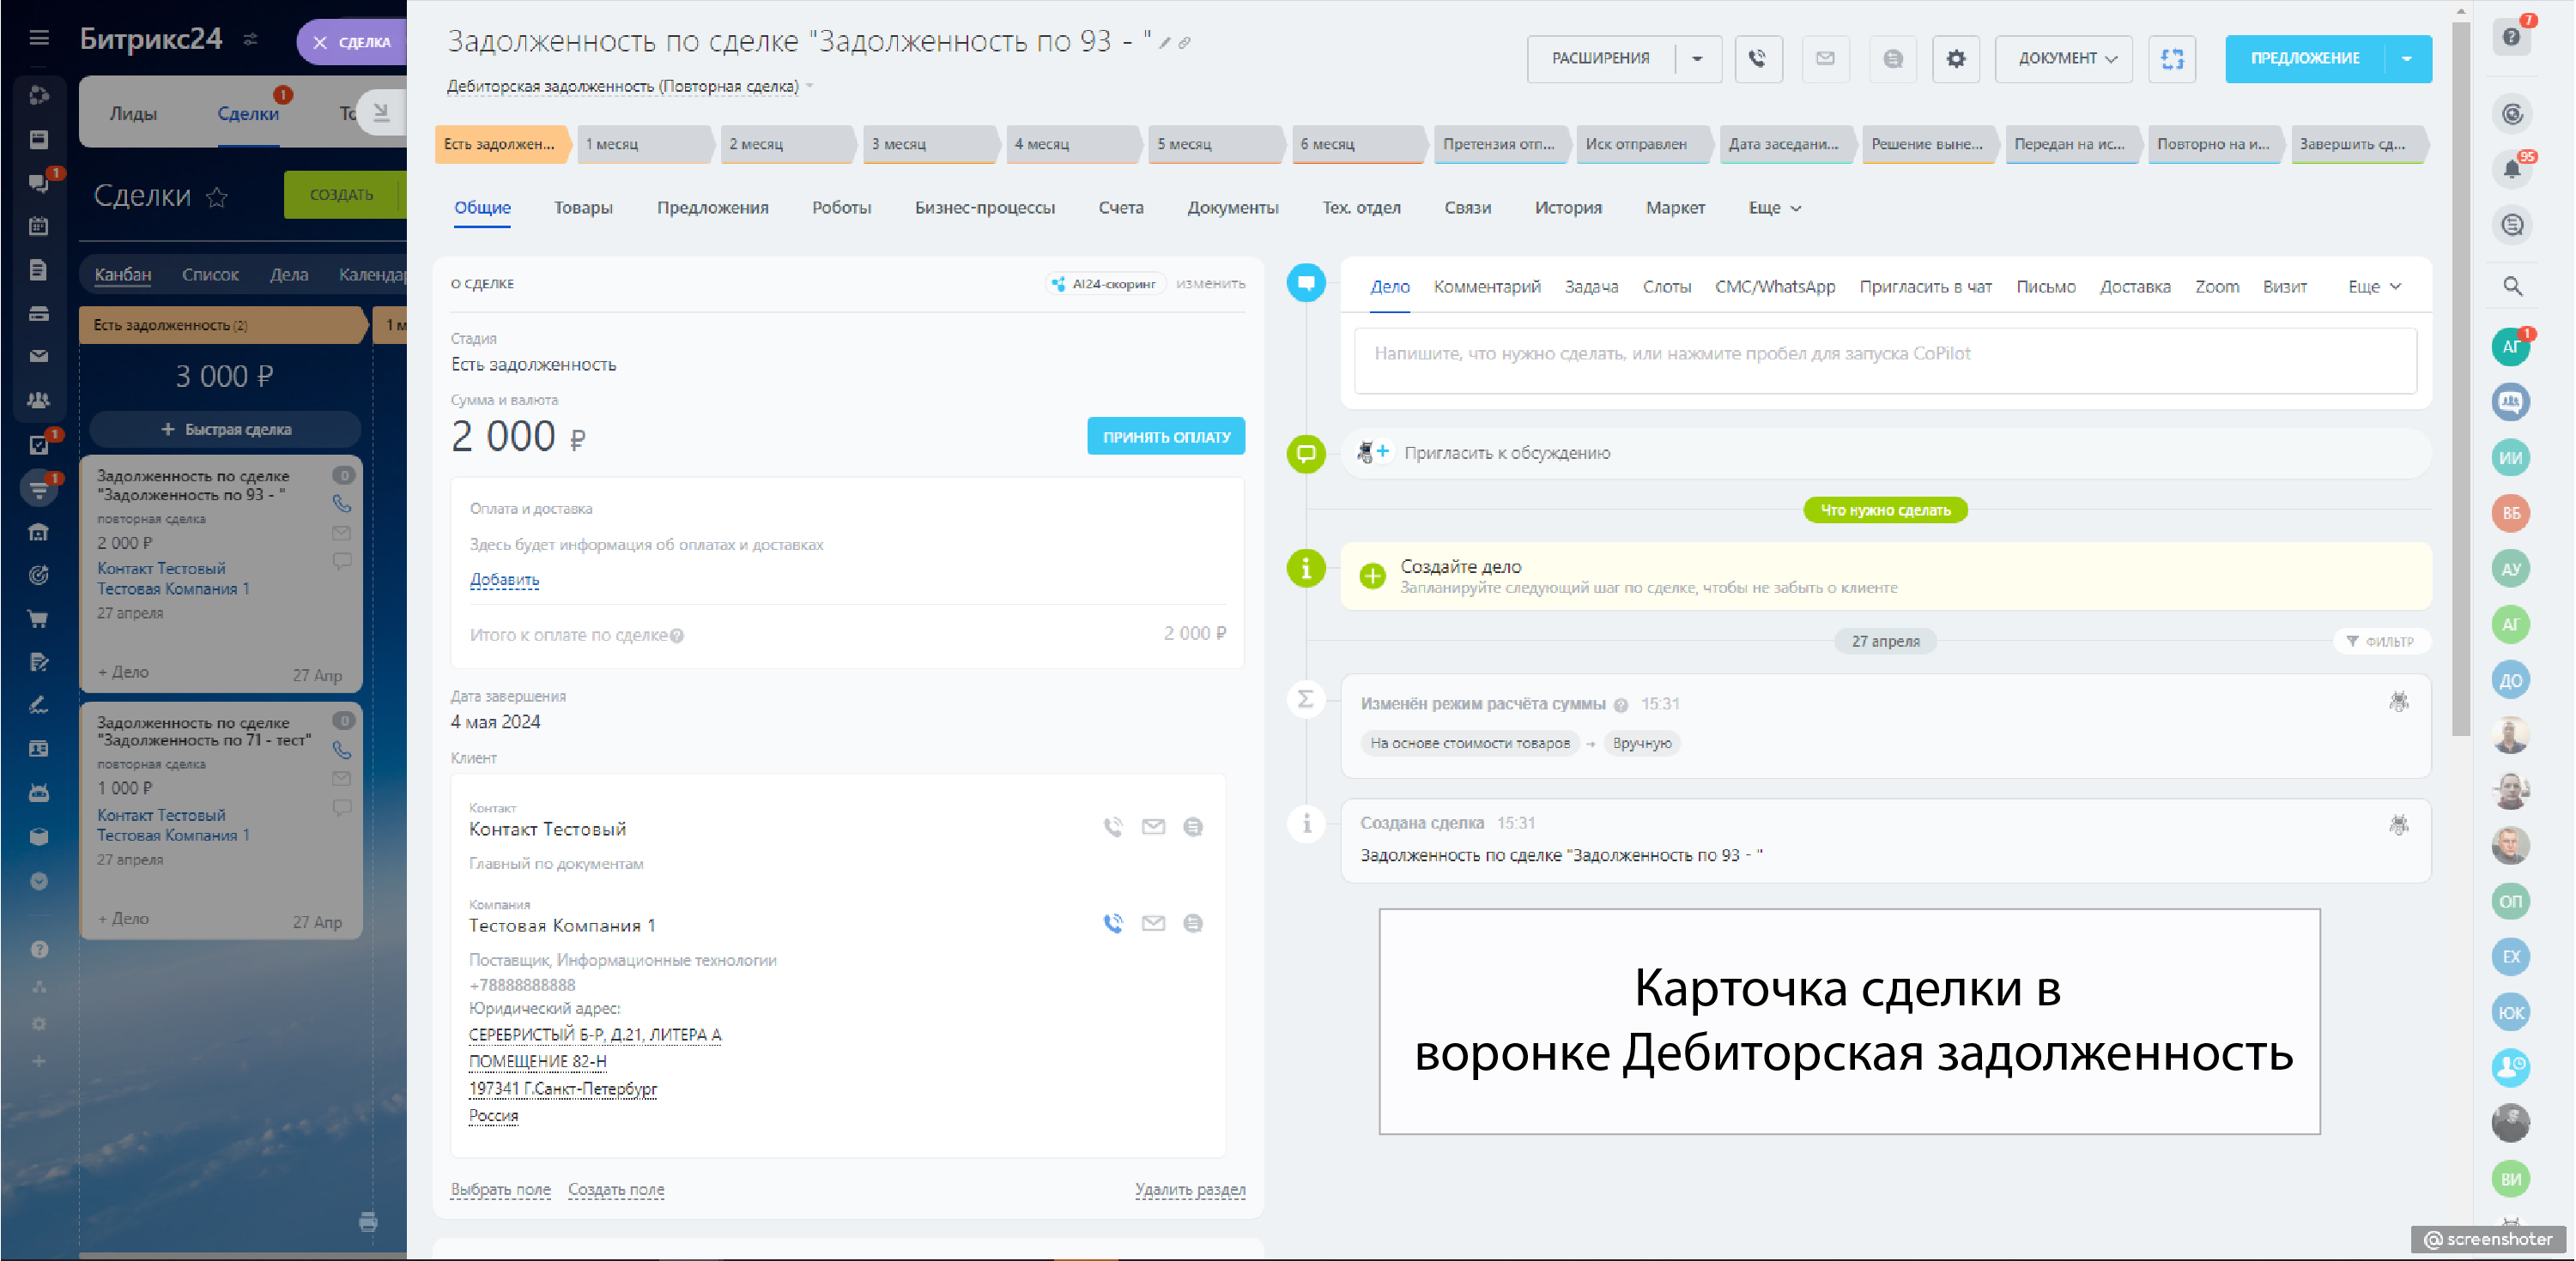Open notifications bell icon in right sidebar

[2511, 169]
